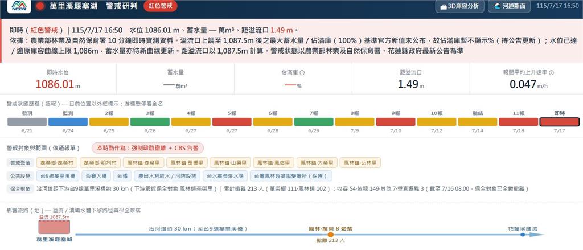This screenshot has height=250, width=583.
Task: Click the 0.047 m/h rise rate value
Action: pos(528,84)
